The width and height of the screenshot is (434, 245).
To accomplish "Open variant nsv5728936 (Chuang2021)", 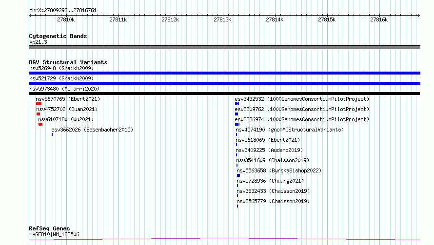I will 270,181.
